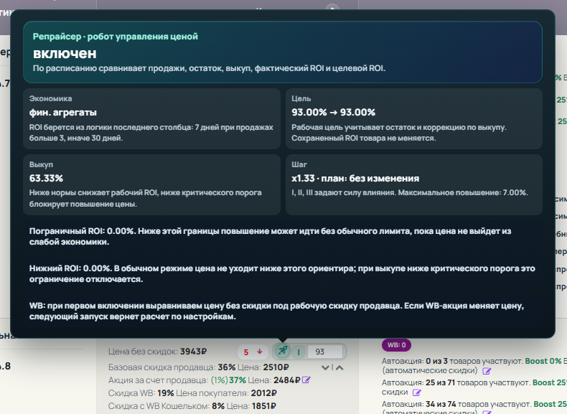Select the WB Wallet price 1851₽
The height and width of the screenshot is (414, 567).
point(263,406)
